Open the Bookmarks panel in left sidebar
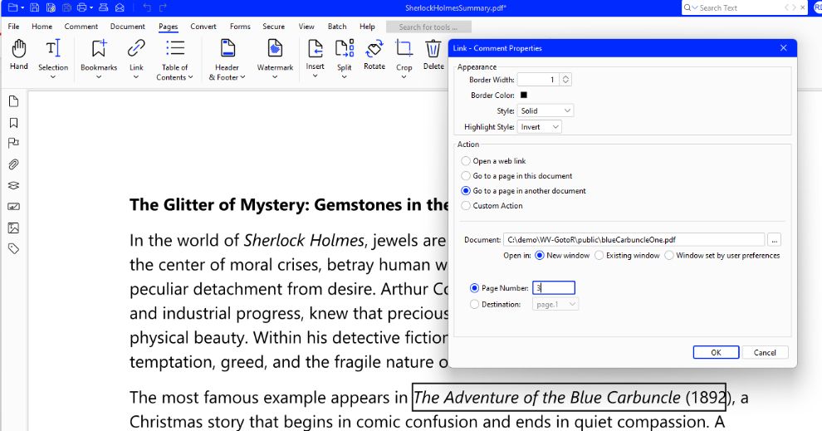The width and height of the screenshot is (822, 431). point(13,123)
